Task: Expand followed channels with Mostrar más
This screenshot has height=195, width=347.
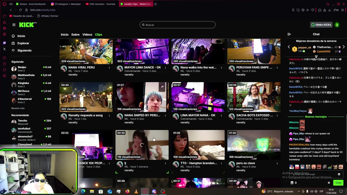Action: [18, 108]
